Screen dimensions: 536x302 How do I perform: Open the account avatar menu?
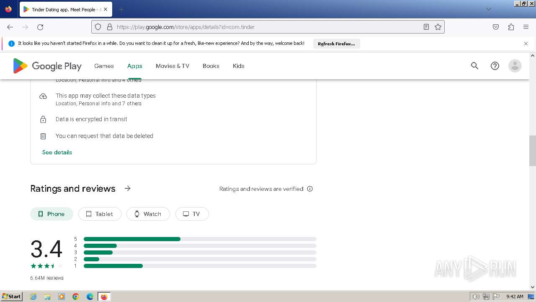515,66
